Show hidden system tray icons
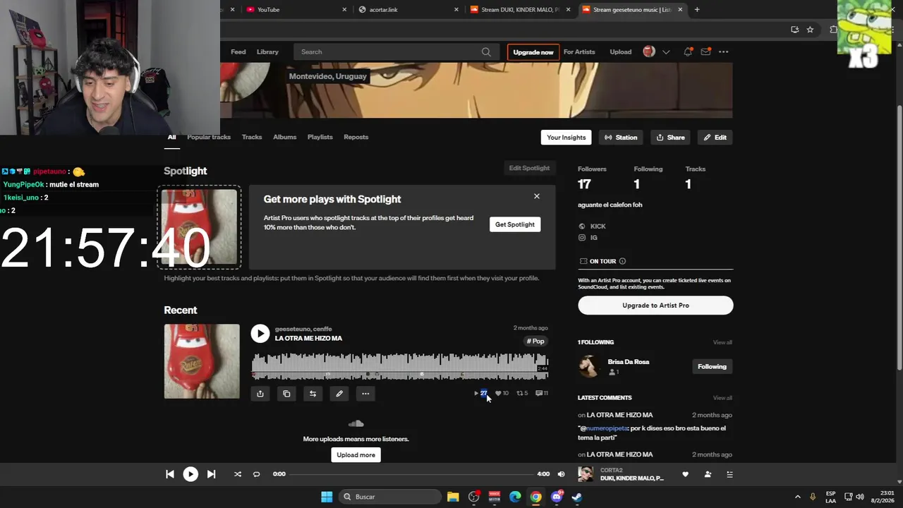Screen dimensions: 903x508 (798, 497)
